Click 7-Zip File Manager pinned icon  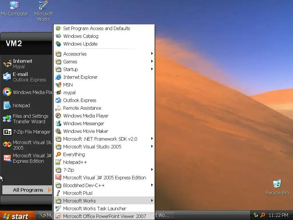7,132
